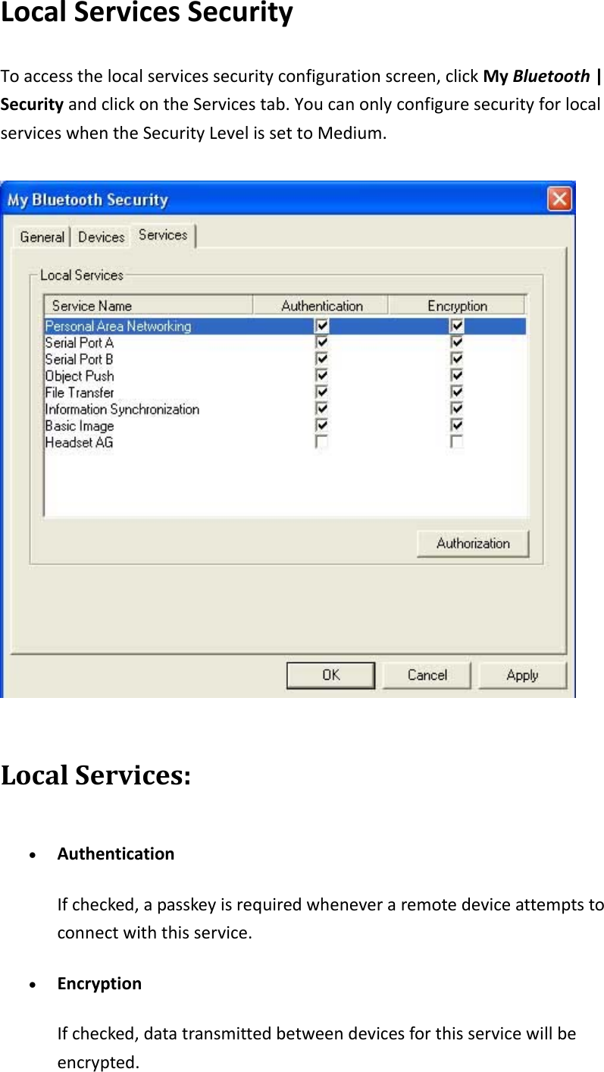
Task: Select the Serial Port B service
Action: point(80,360)
